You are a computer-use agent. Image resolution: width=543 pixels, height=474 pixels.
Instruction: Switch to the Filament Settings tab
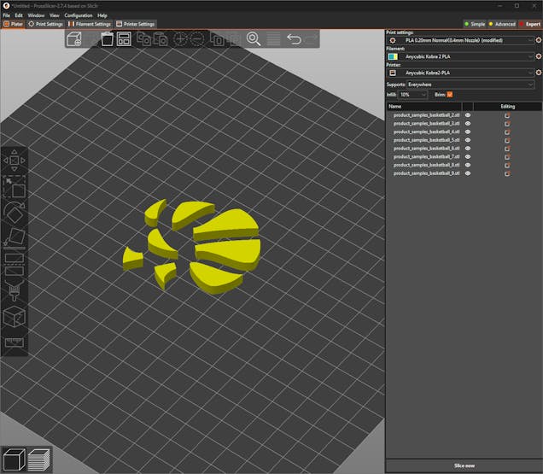click(x=90, y=24)
